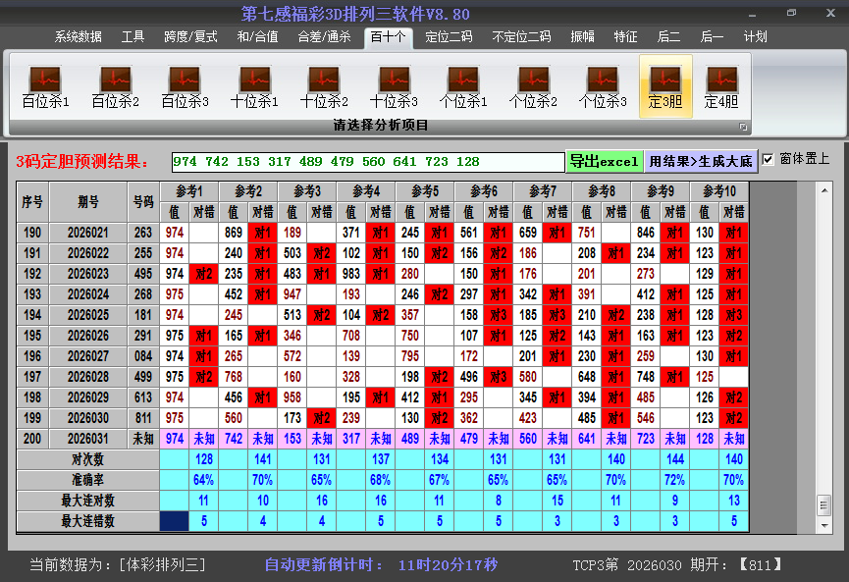Select the 百位杀1 analysis icon
Viewport: 849px width, 582px height.
(43, 86)
